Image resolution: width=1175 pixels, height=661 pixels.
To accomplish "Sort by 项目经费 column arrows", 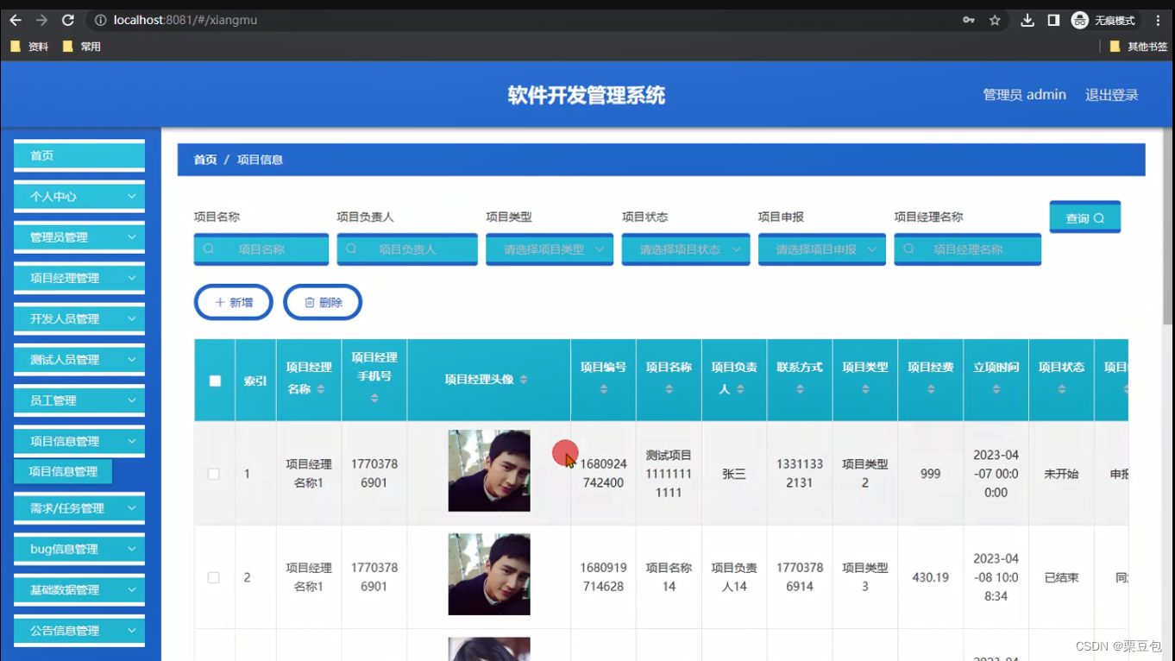I will click(931, 389).
